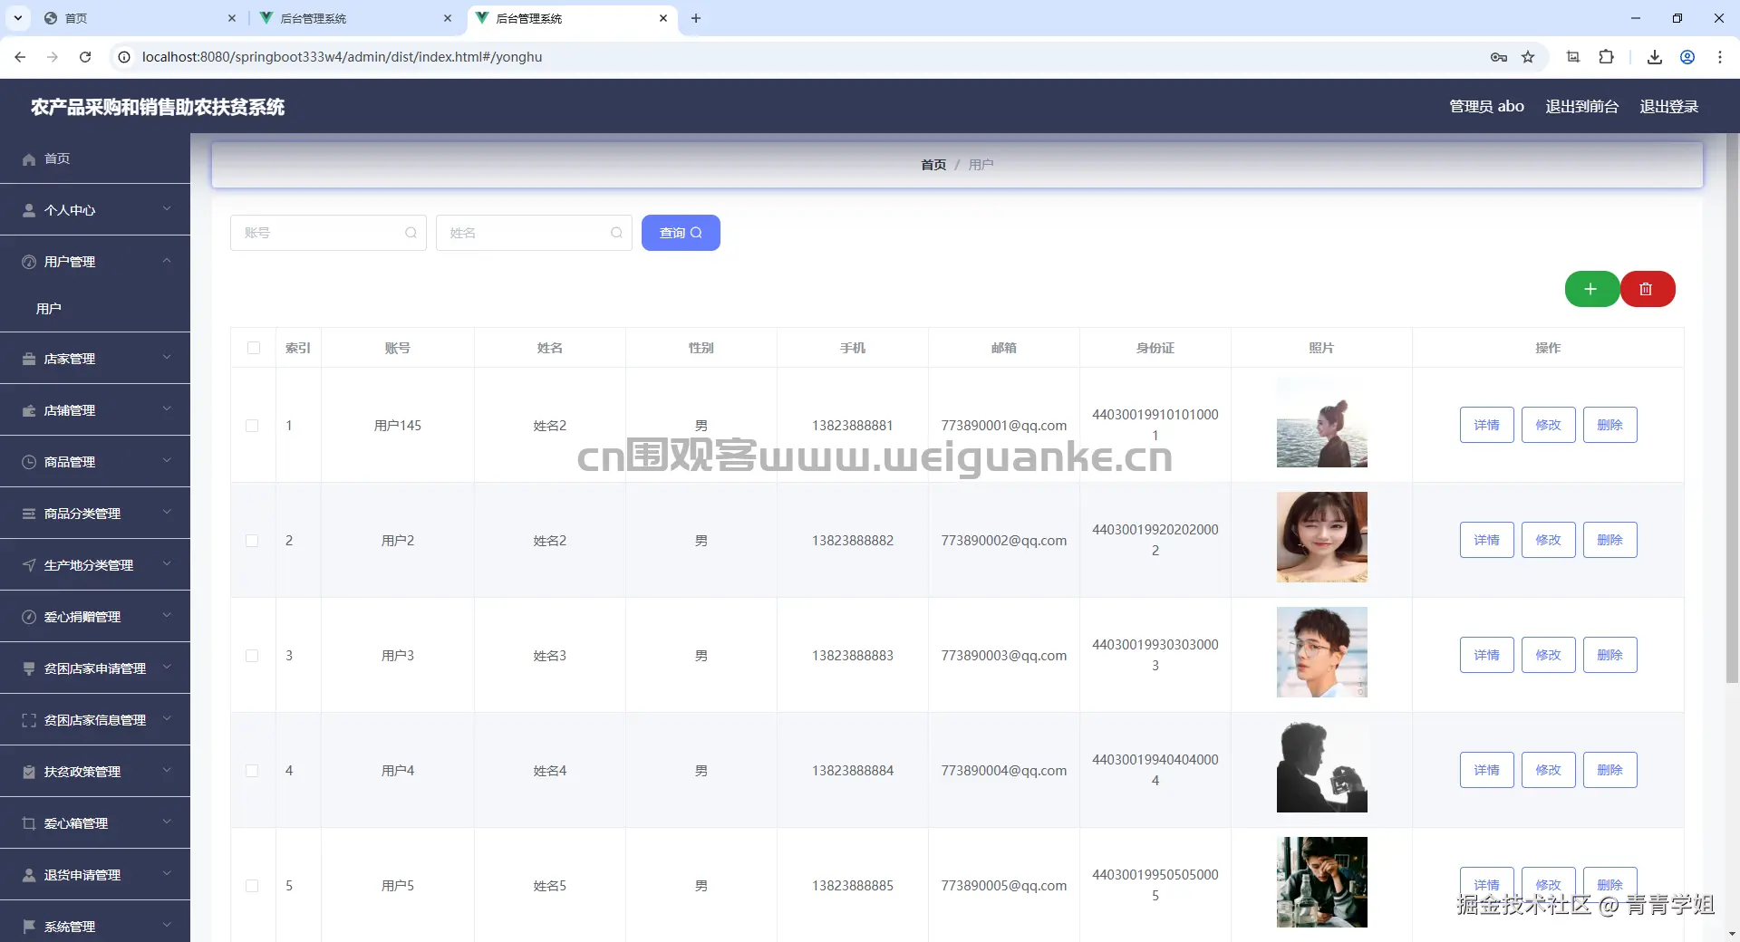This screenshot has width=1740, height=942.
Task: Bookmark this page with the star icon
Action: 1528,57
